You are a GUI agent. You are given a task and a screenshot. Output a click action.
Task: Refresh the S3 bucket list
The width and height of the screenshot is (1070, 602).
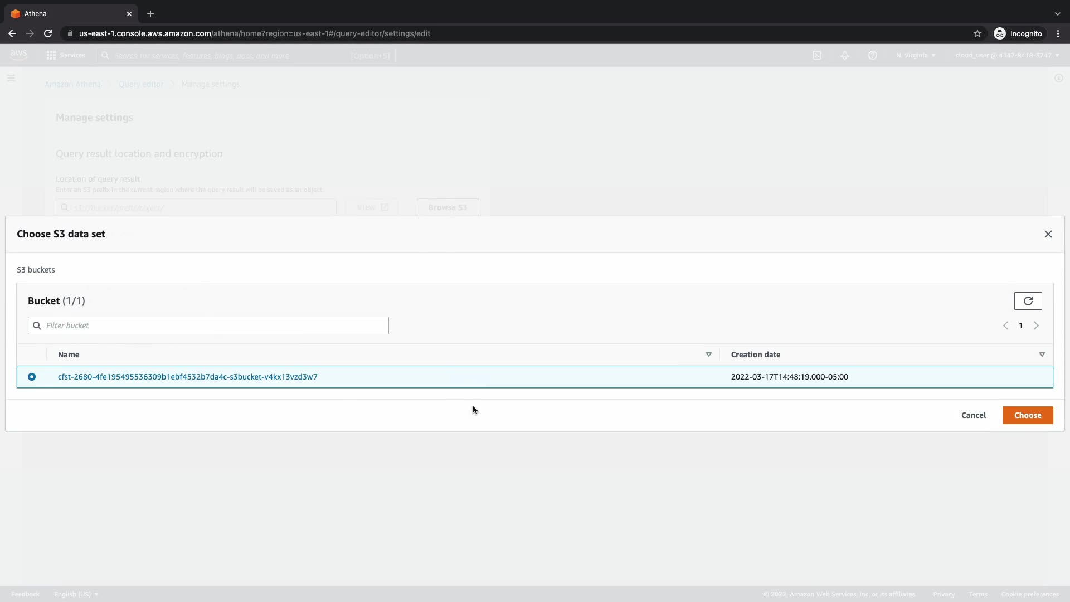coord(1028,301)
